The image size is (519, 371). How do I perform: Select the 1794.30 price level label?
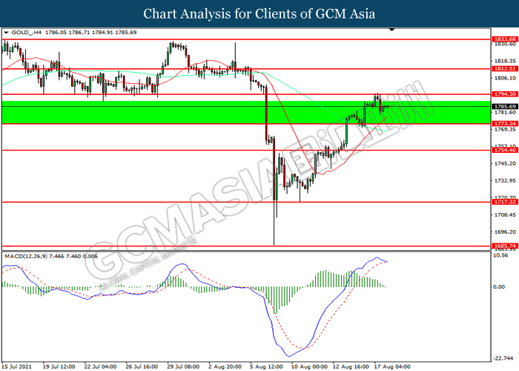(505, 94)
